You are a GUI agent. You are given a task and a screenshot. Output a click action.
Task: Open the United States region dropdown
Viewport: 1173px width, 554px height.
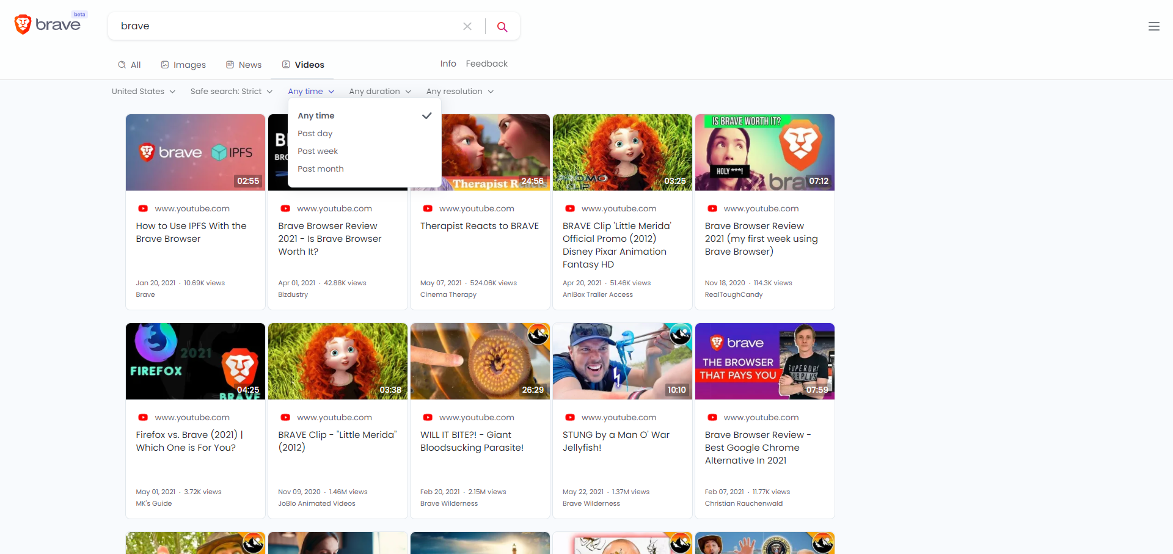tap(144, 91)
